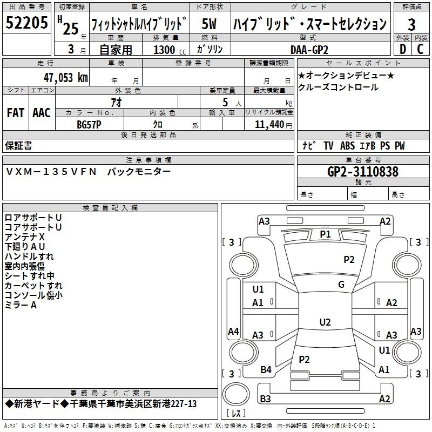
Task: Click the VXM-135VFN バックモニター note
Action: point(89,172)
